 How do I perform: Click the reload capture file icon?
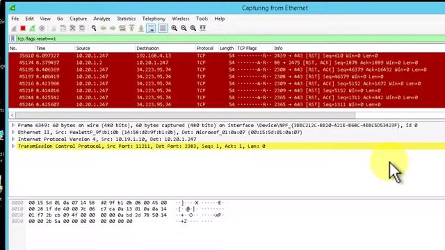click(82, 28)
